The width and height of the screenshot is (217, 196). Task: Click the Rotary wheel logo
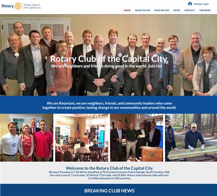pyautogui.click(x=18, y=6)
